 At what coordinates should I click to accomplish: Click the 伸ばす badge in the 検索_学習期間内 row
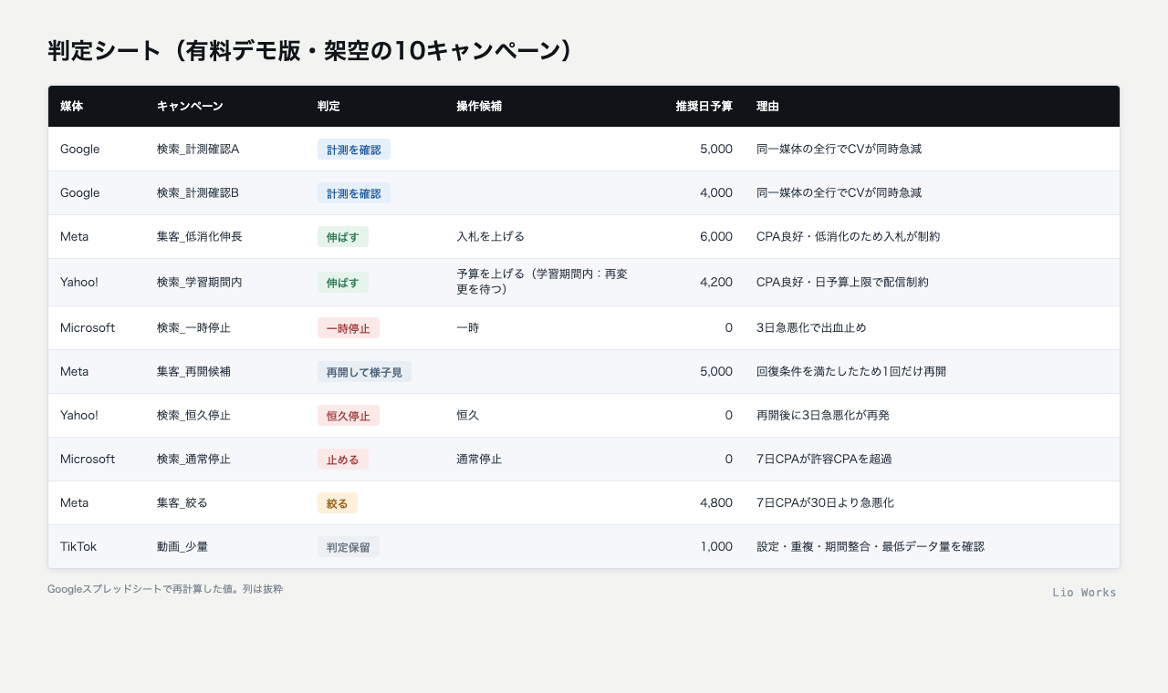tap(343, 283)
